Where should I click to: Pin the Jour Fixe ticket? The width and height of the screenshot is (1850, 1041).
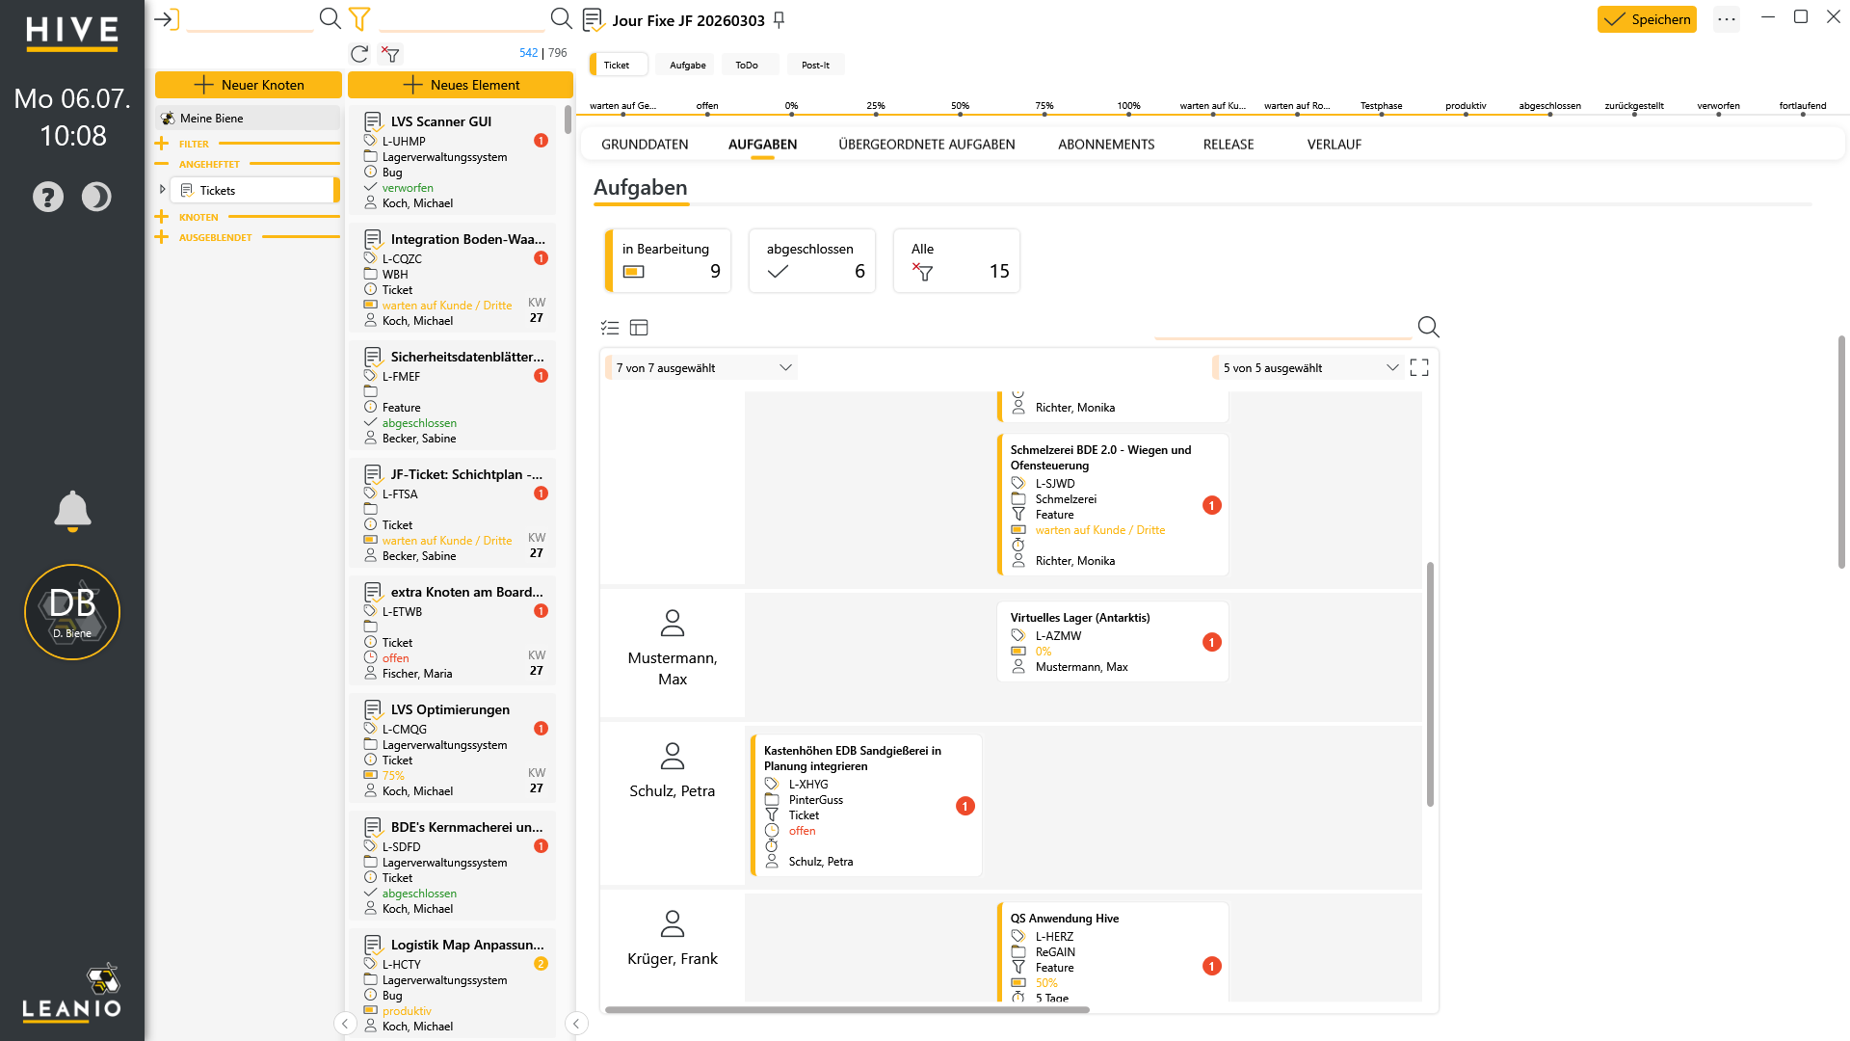point(780,19)
